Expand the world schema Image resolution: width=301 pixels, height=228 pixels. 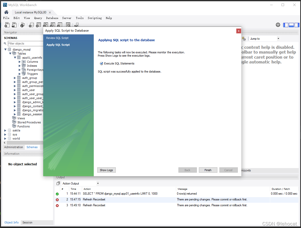tap(5, 139)
